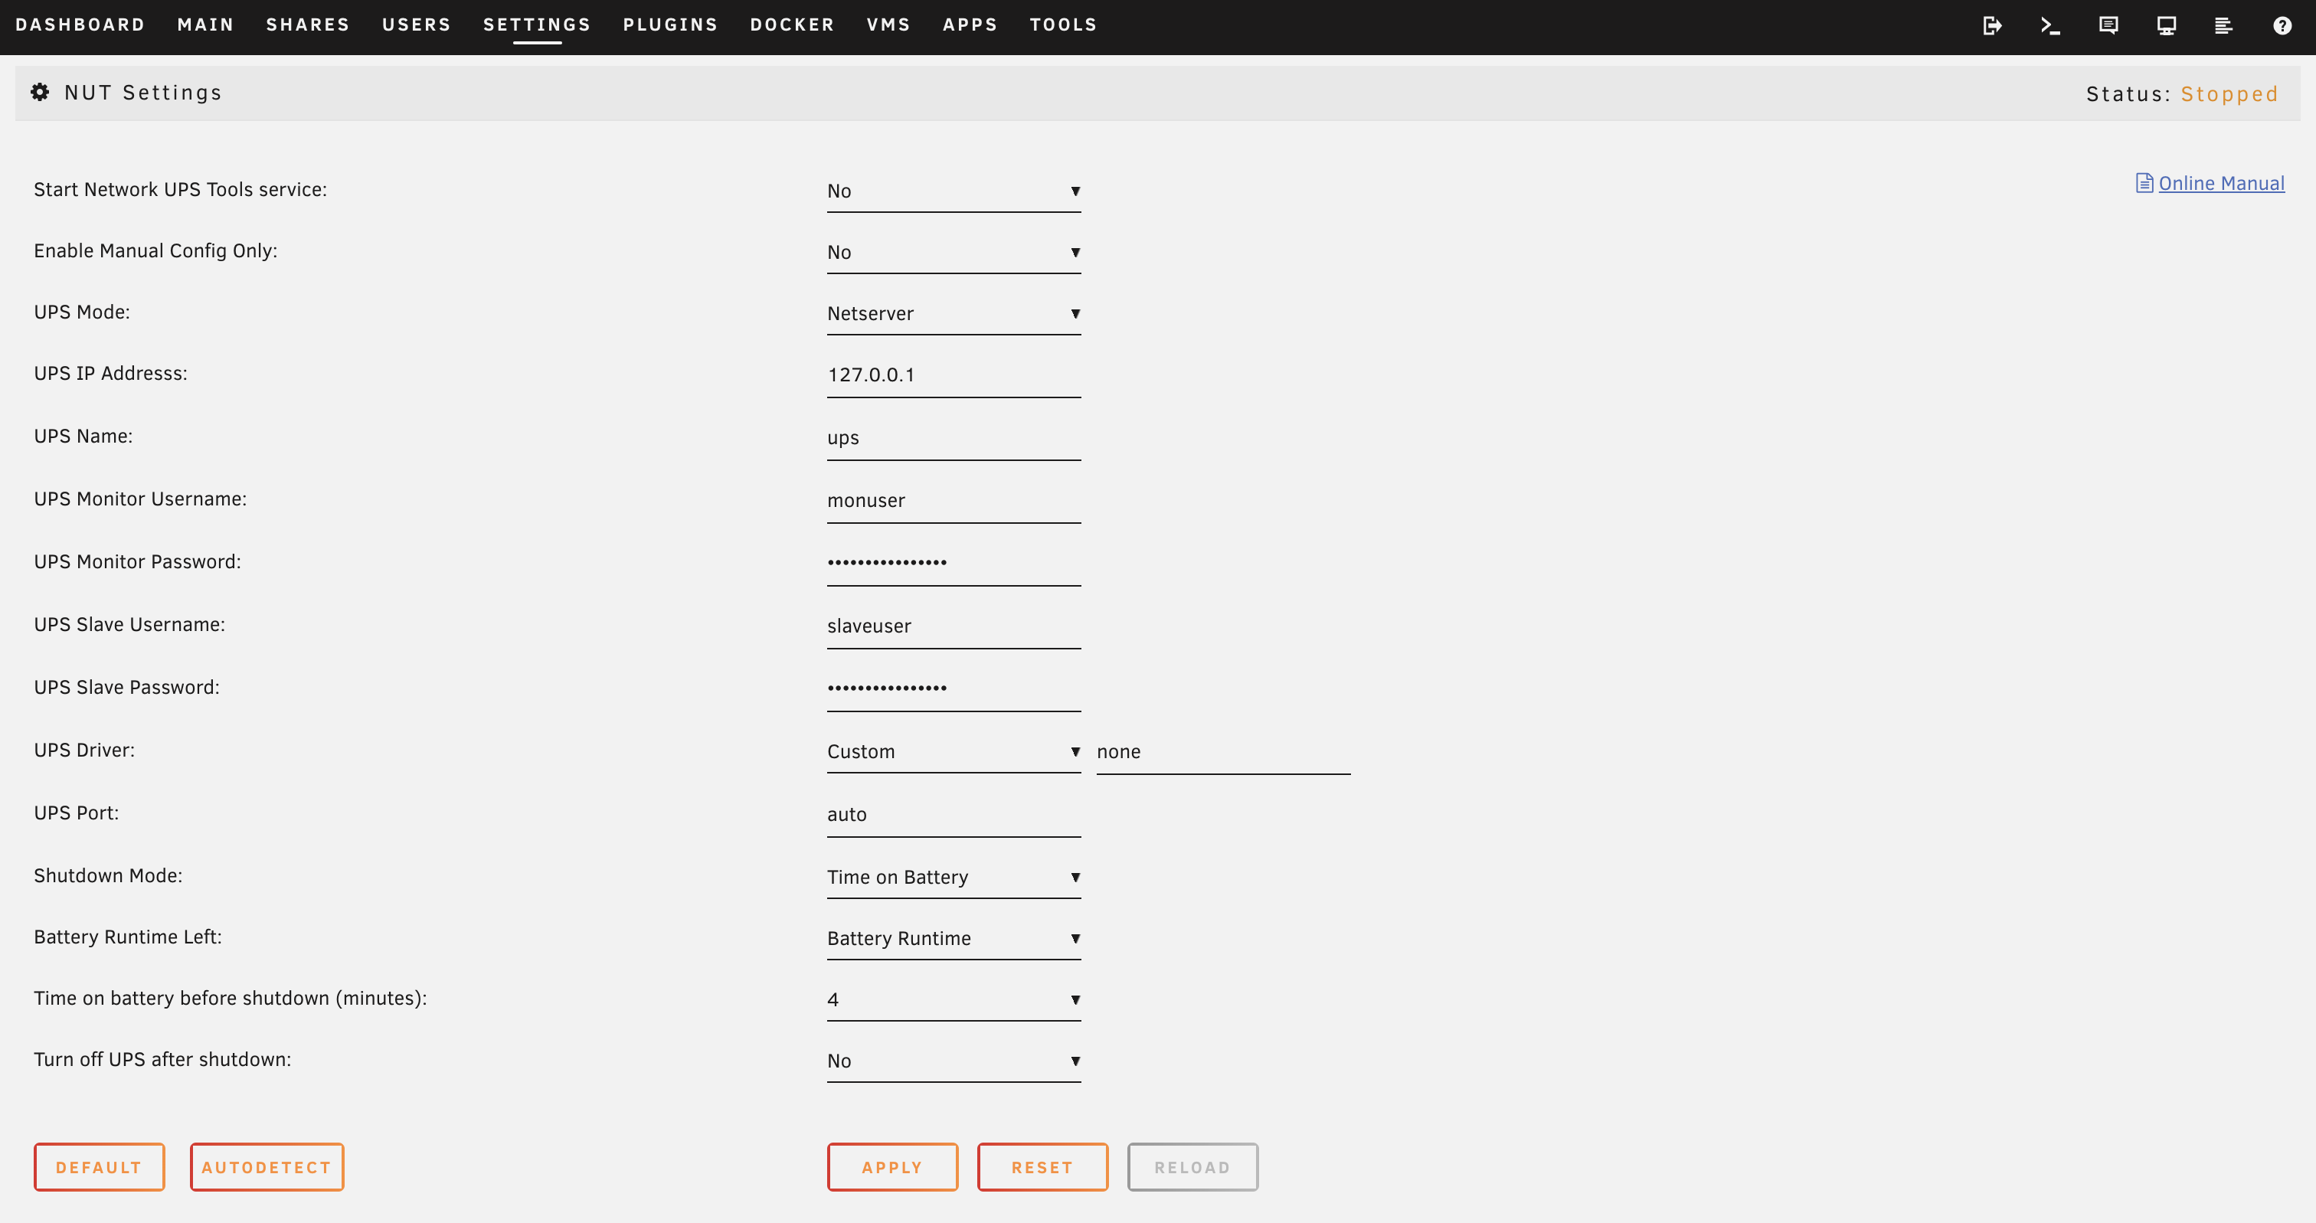Click the Default button

[99, 1167]
